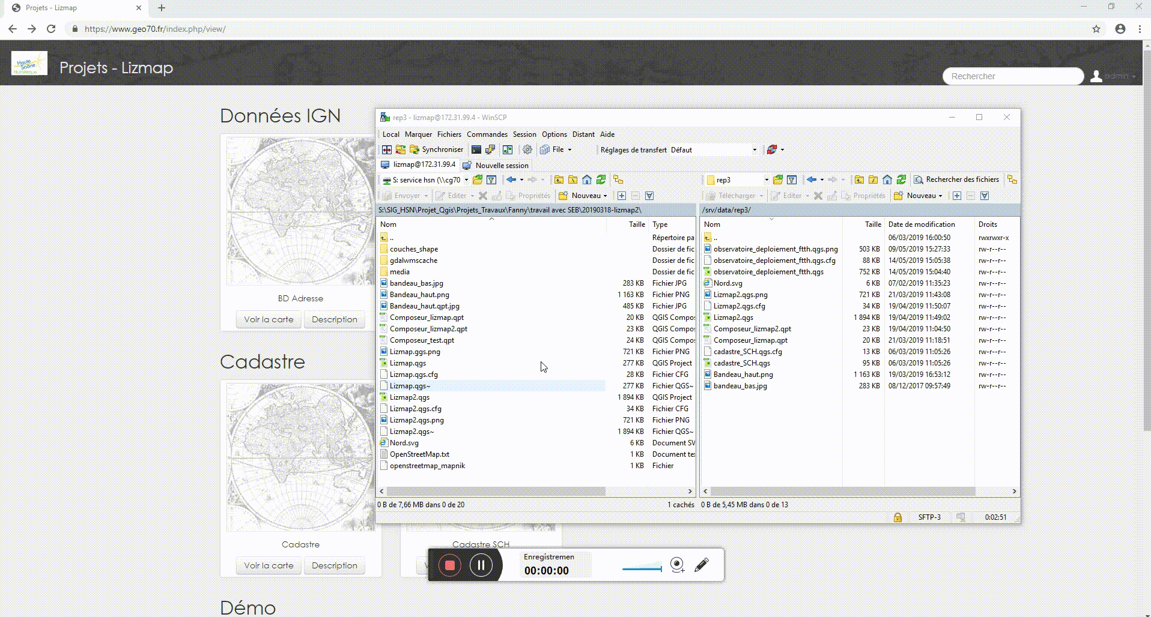Open in PuTTY icon in WinSCP toolbar
Screen dimensions: 1151x617
[490, 149]
